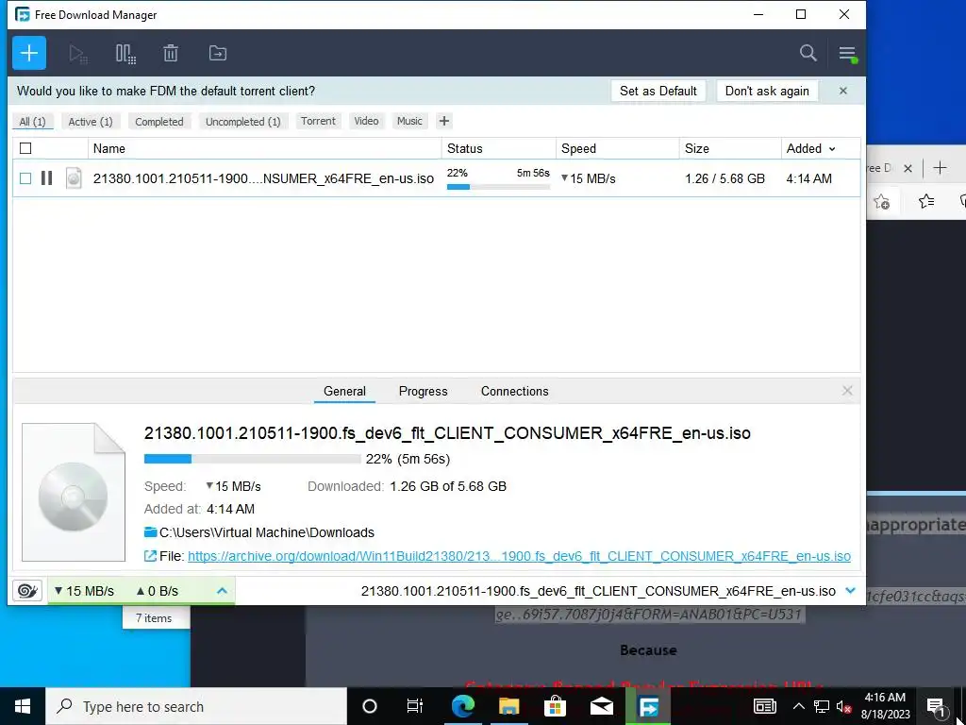Click the 4:14 AM added time cell
The height and width of the screenshot is (725, 966).
coord(808,178)
